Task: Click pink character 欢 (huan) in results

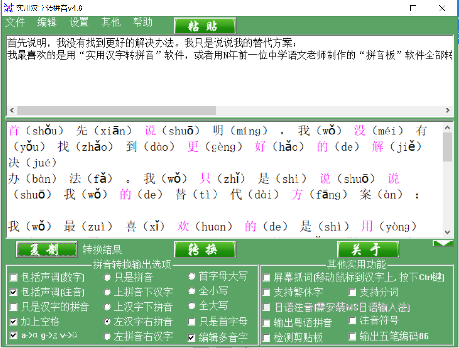Action: click(x=183, y=226)
